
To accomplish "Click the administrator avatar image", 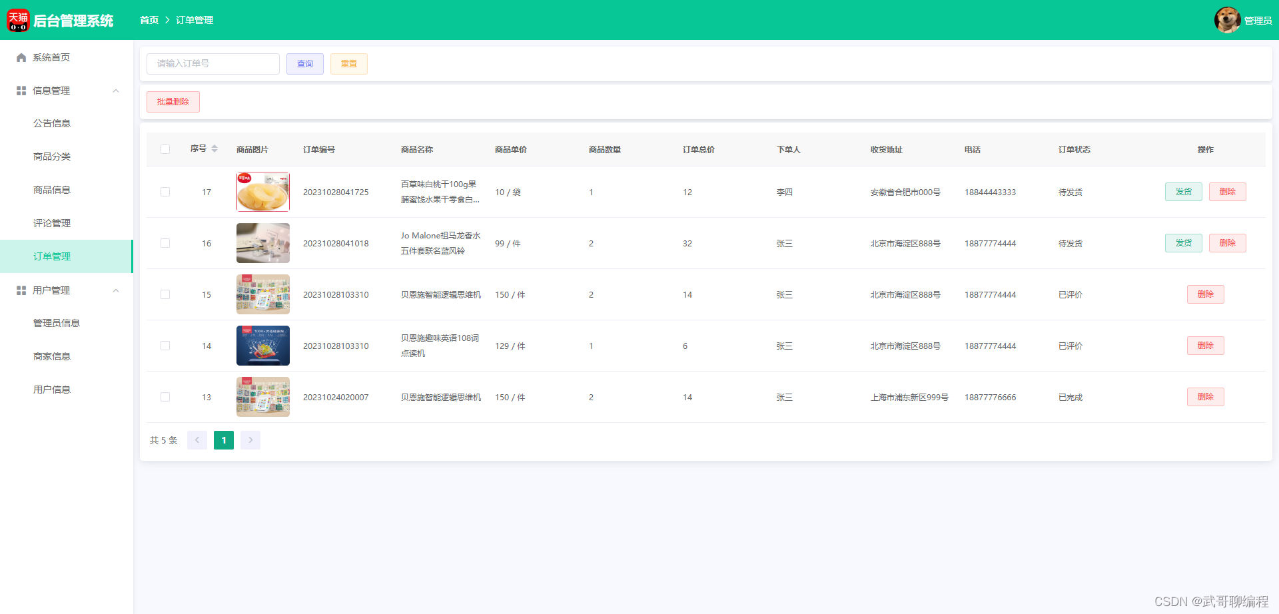I will coord(1228,20).
